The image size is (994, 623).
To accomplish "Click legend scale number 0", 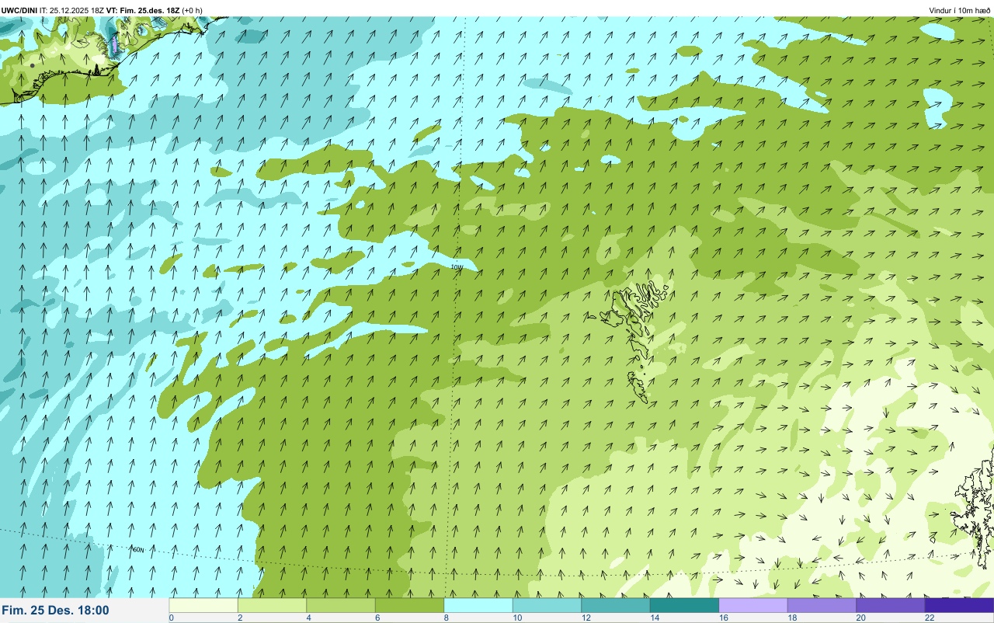I will [x=171, y=618].
